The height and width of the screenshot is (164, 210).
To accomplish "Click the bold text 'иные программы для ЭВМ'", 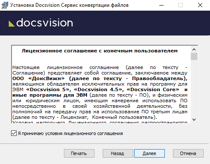I will (50, 95).
